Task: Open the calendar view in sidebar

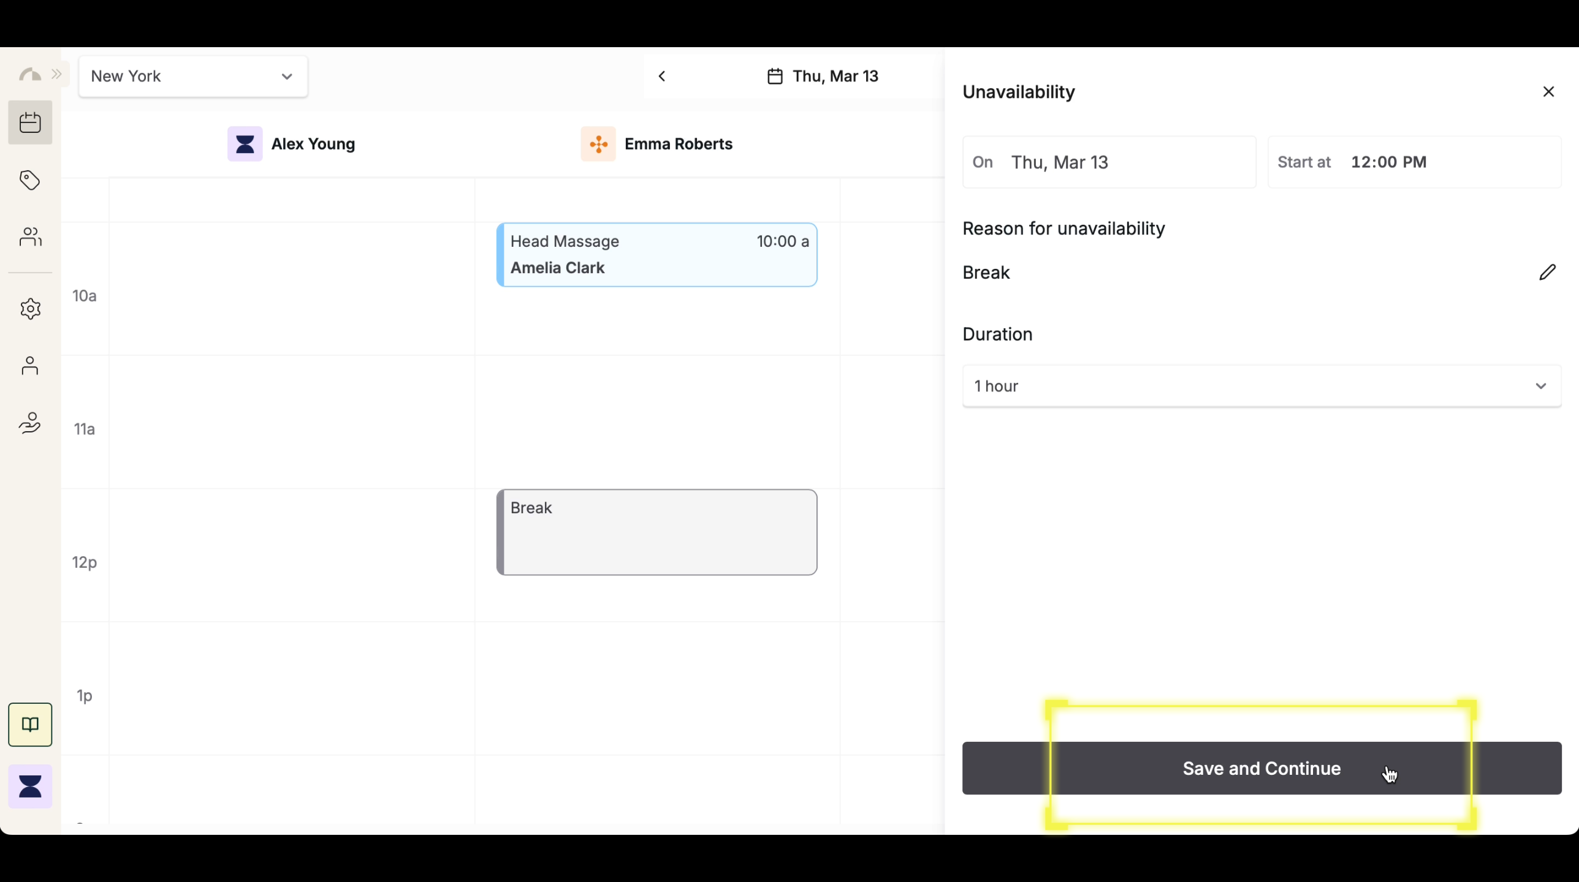Action: (x=30, y=123)
